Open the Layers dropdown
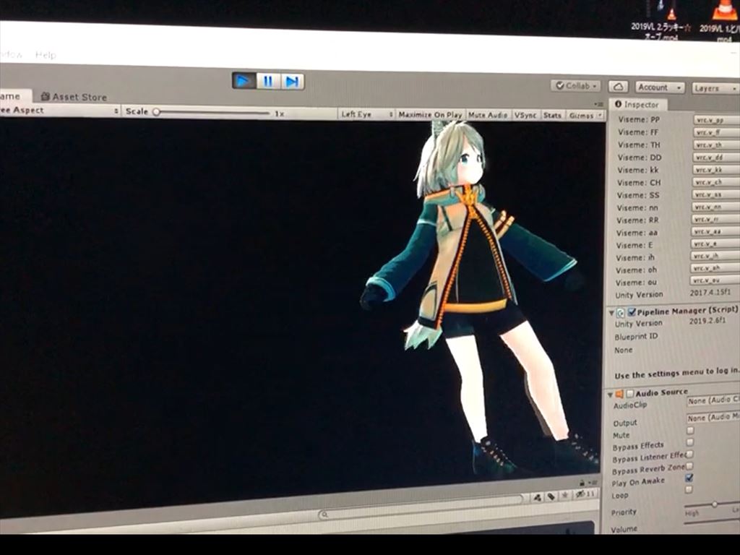Image resolution: width=740 pixels, height=555 pixels. pos(715,88)
